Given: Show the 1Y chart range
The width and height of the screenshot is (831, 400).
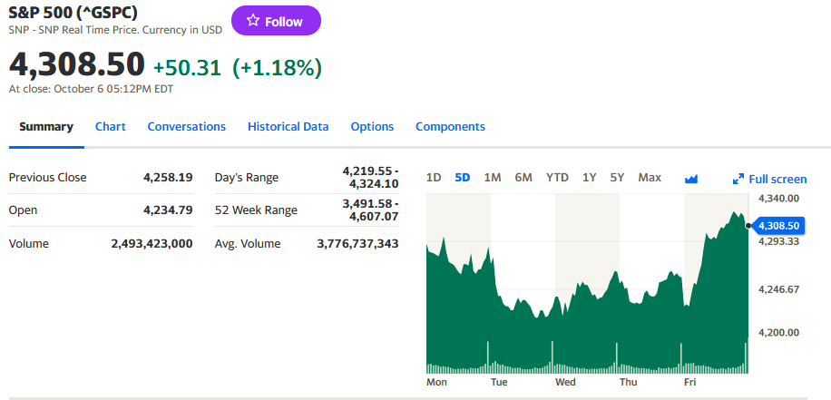Looking at the screenshot, I should 590,178.
